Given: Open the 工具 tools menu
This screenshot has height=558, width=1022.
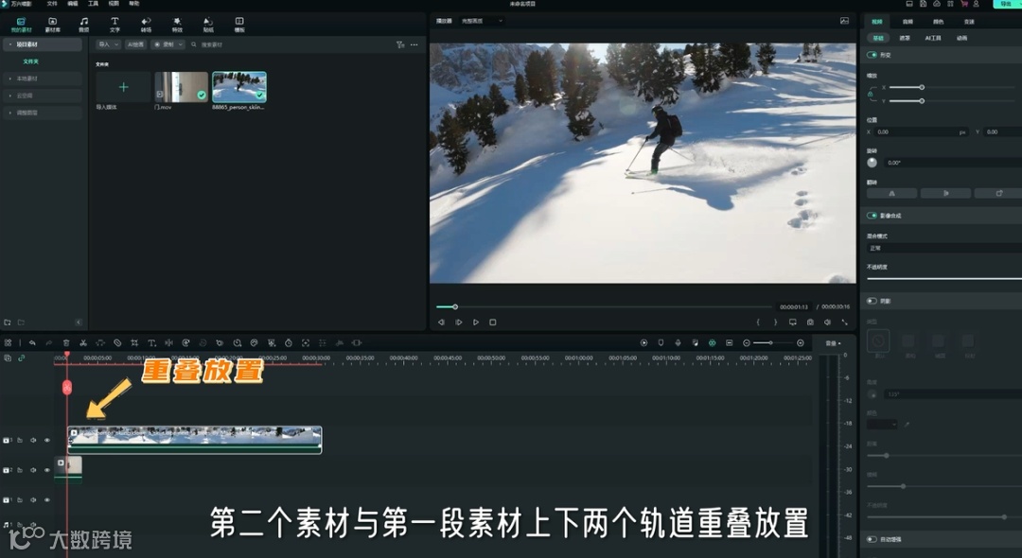Looking at the screenshot, I should (93, 4).
